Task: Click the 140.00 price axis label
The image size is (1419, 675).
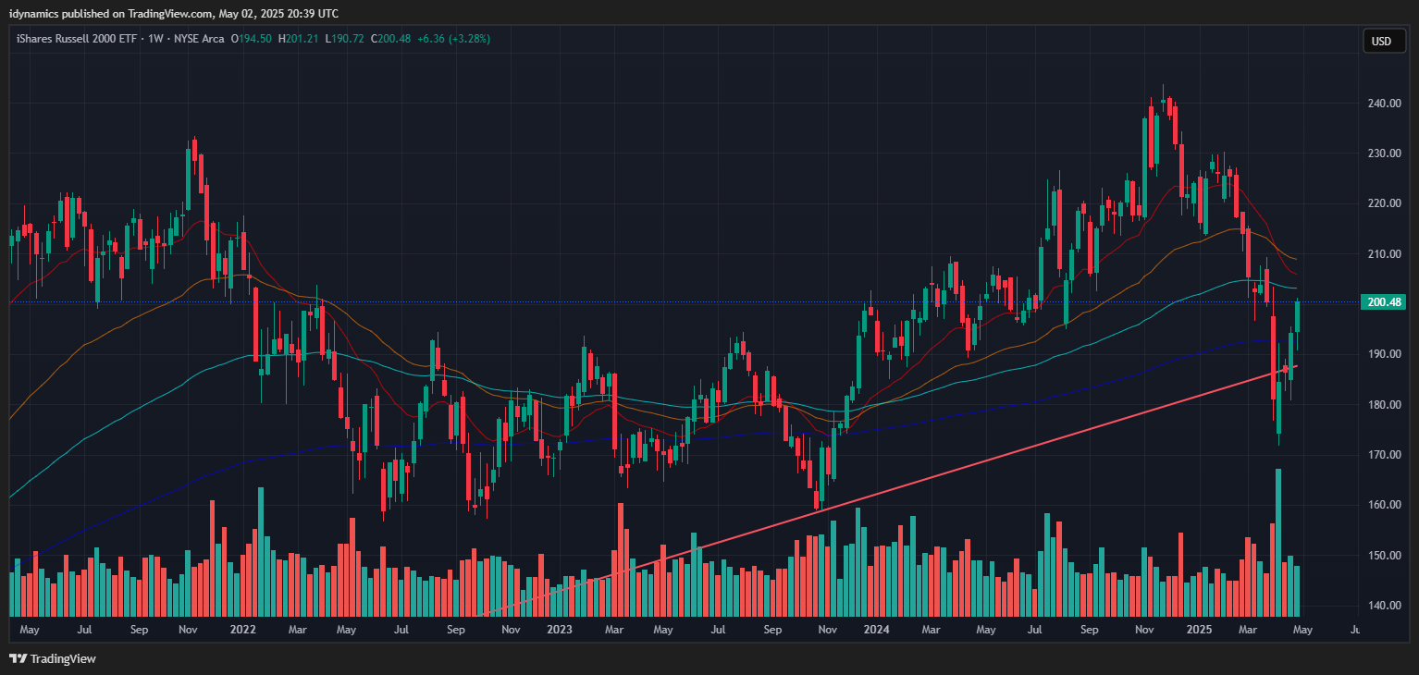Action: (x=1384, y=606)
